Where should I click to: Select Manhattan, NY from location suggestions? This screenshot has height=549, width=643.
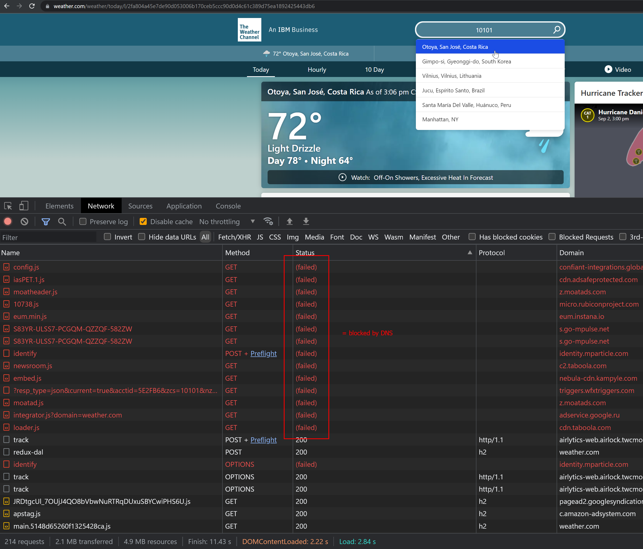point(440,119)
